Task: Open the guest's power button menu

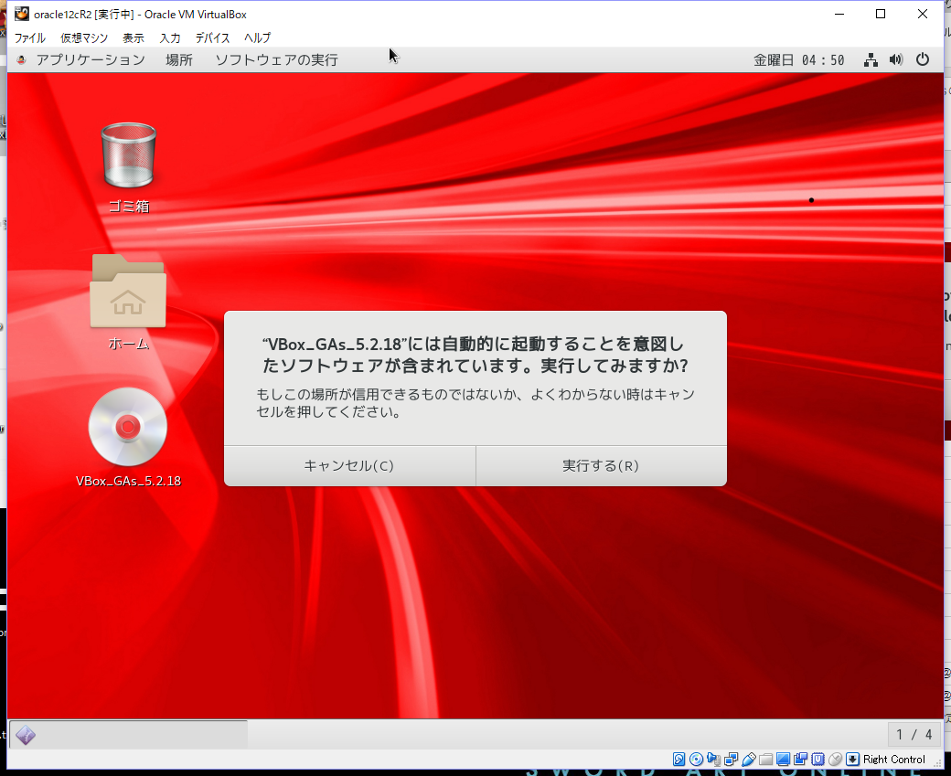Action: [x=923, y=58]
